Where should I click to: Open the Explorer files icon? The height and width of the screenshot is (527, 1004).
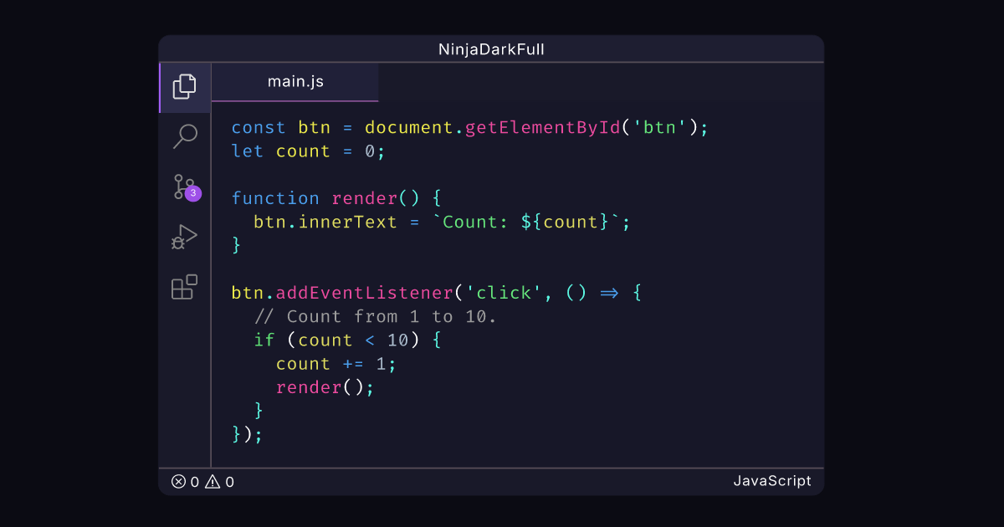click(184, 86)
